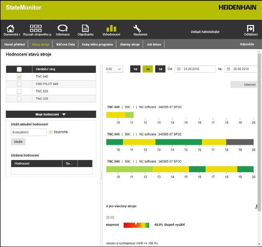Select the 3d time range button

tap(148, 69)
